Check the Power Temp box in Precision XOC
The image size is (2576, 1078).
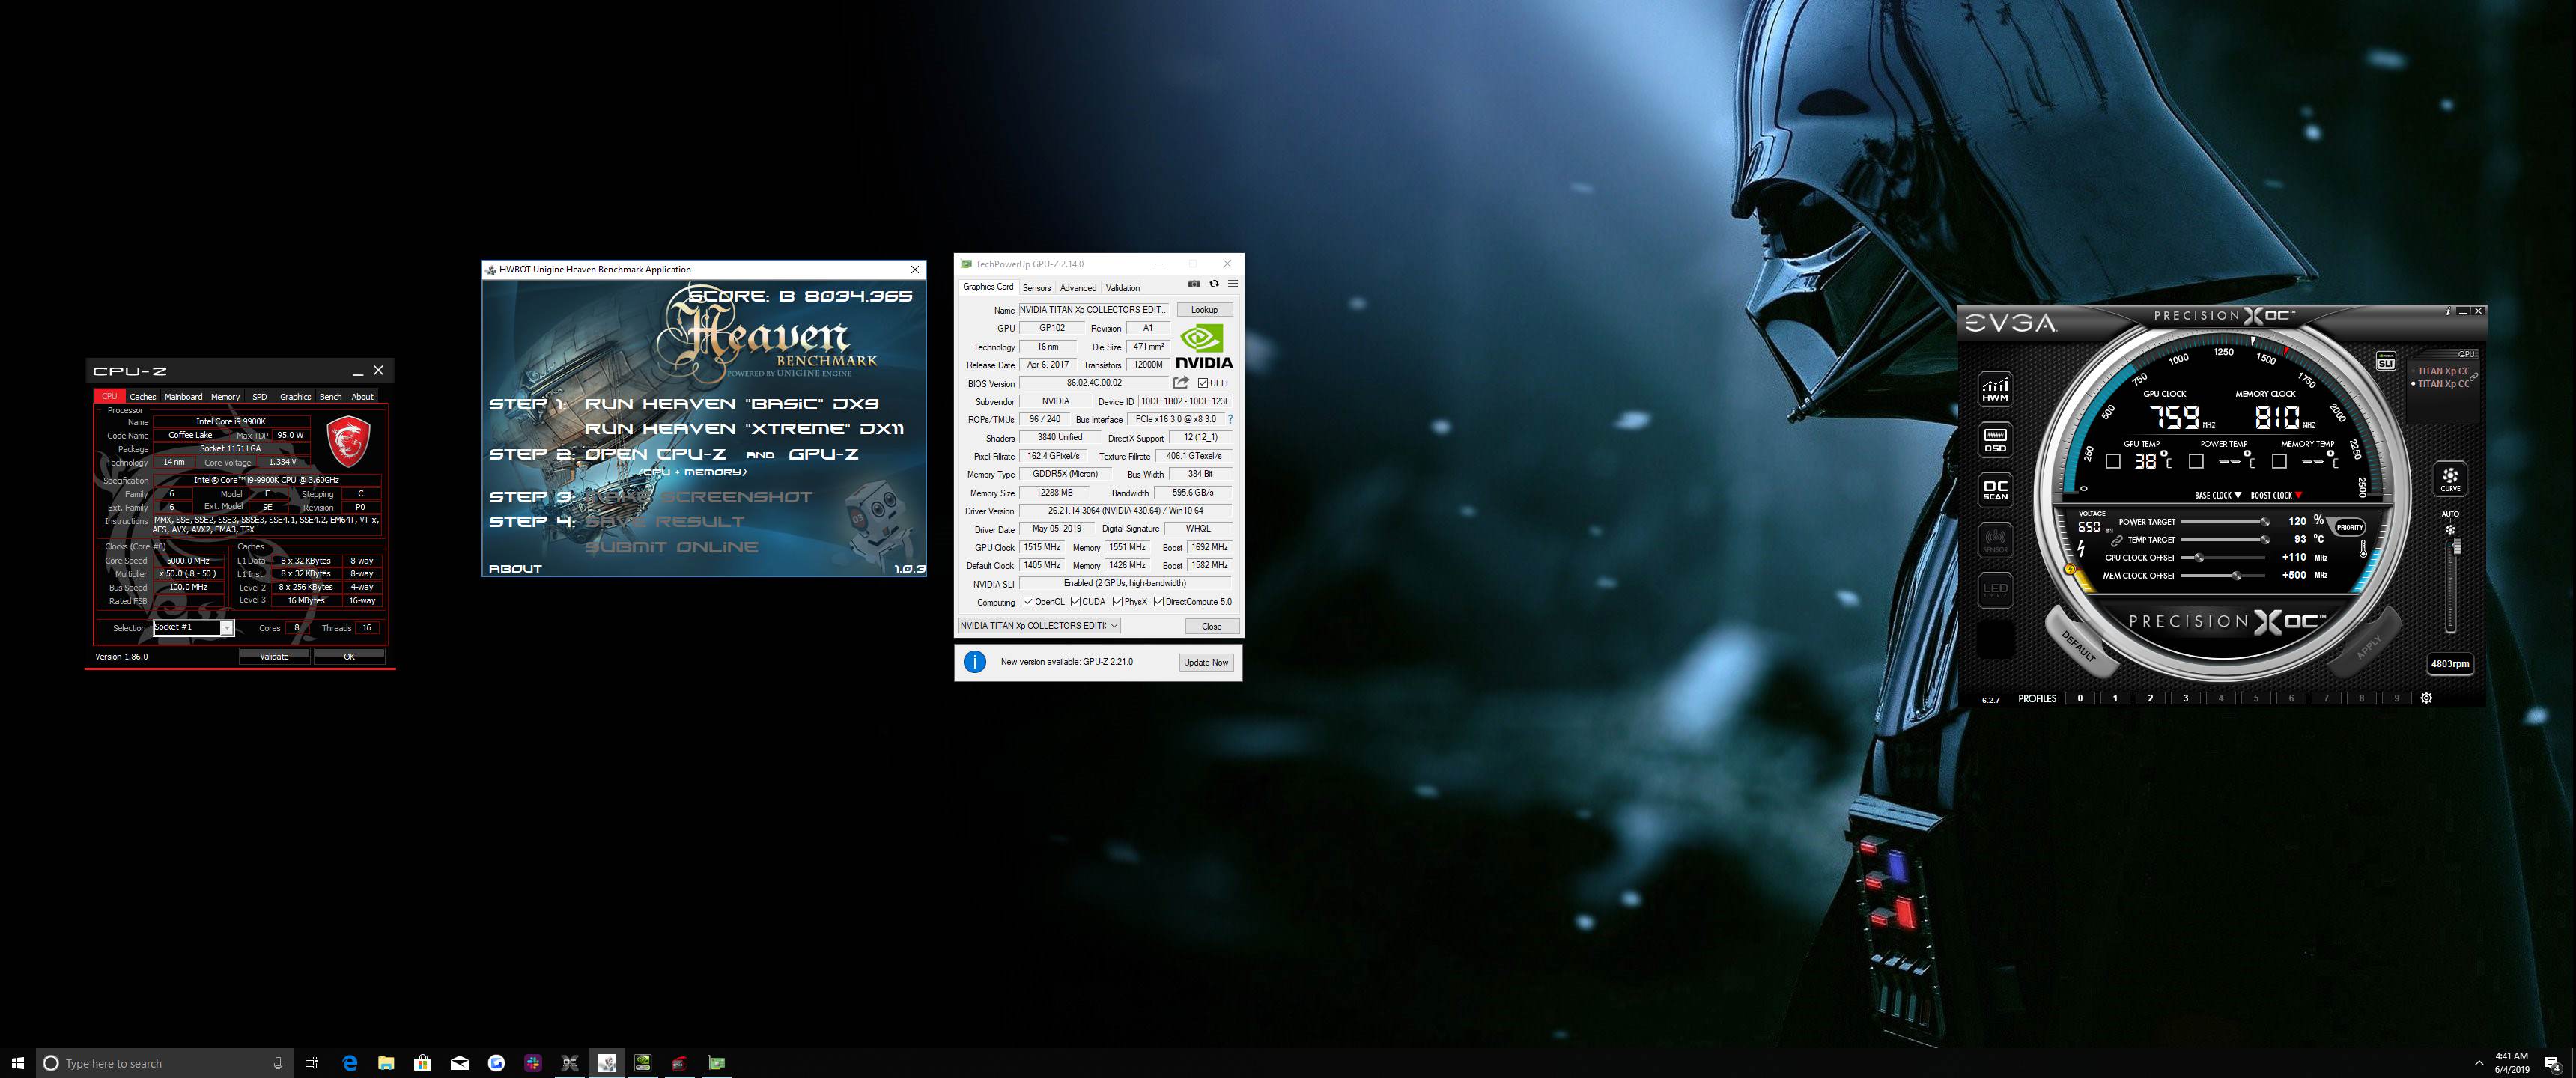[2196, 462]
